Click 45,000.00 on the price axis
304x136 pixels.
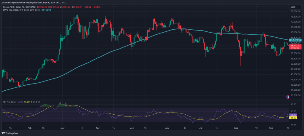(296, 74)
